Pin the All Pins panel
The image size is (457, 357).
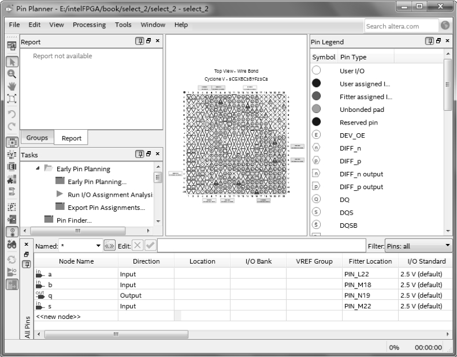[27, 264]
